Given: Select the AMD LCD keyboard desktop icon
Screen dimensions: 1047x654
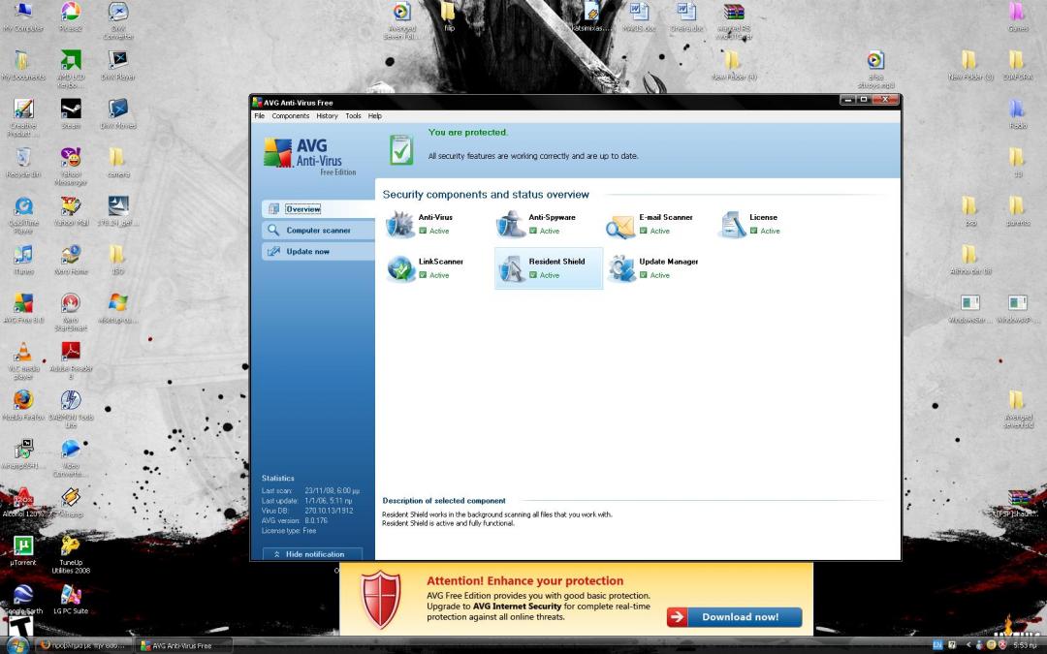Looking at the screenshot, I should (x=71, y=69).
